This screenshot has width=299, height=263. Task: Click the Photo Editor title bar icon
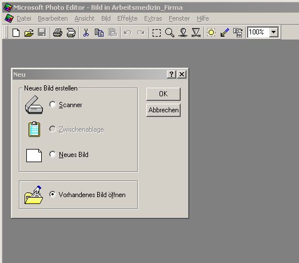tap(8, 7)
